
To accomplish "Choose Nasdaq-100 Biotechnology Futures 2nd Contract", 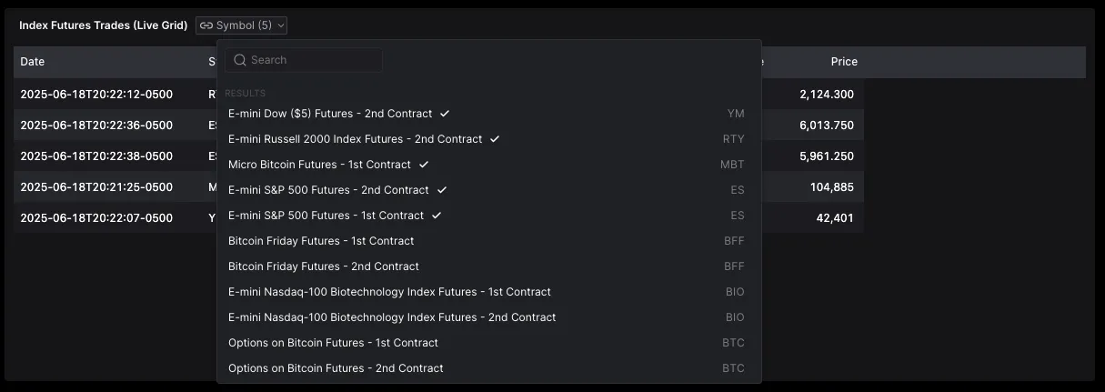I will (x=392, y=317).
